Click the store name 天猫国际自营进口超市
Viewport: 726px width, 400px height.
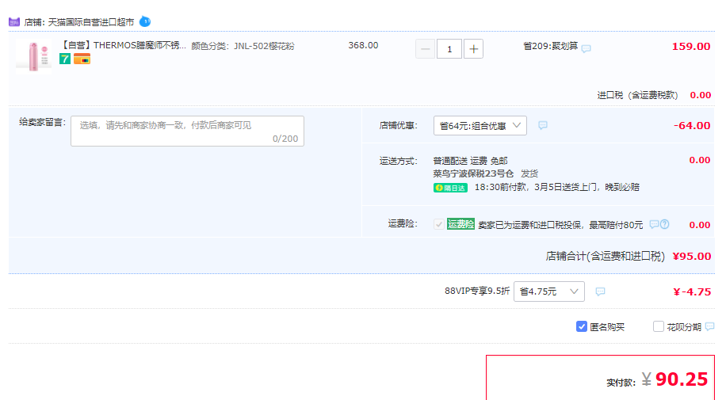pyautogui.click(x=90, y=22)
